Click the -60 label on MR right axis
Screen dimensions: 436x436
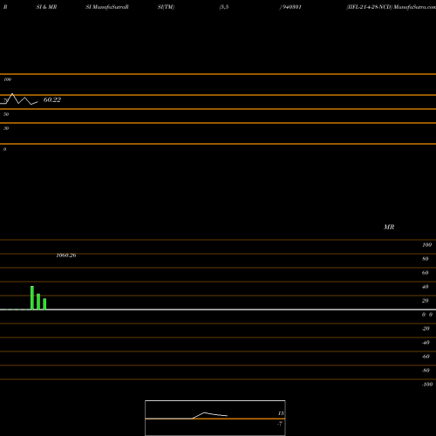426,357
